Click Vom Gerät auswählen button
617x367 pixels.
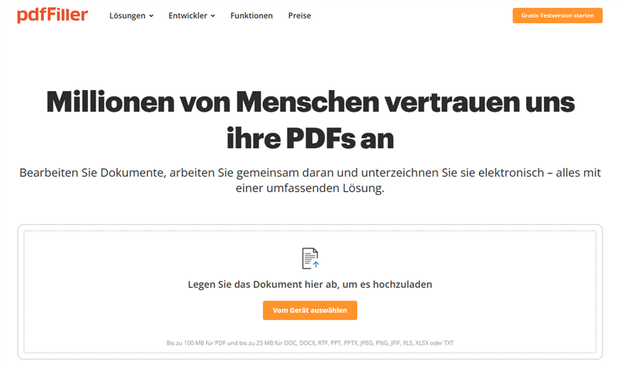[310, 311]
